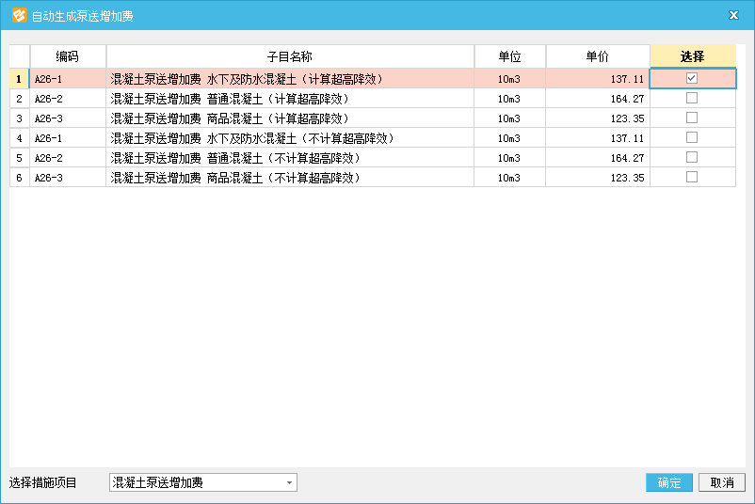Click the 123.35 price cell in row 3
The width and height of the screenshot is (755, 504).
click(x=597, y=118)
